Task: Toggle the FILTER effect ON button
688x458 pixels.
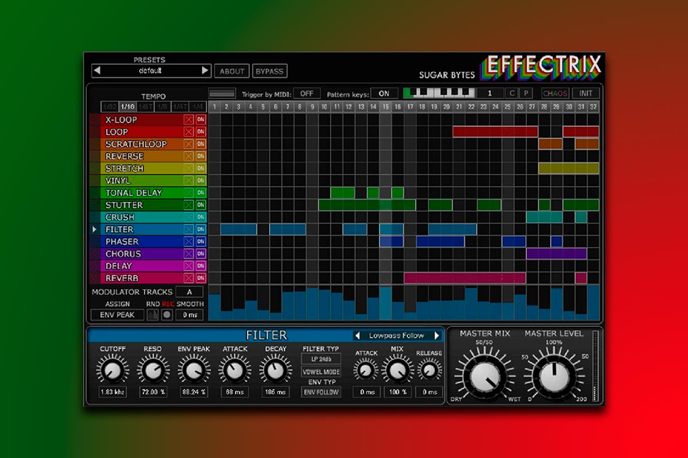Action: (x=201, y=229)
